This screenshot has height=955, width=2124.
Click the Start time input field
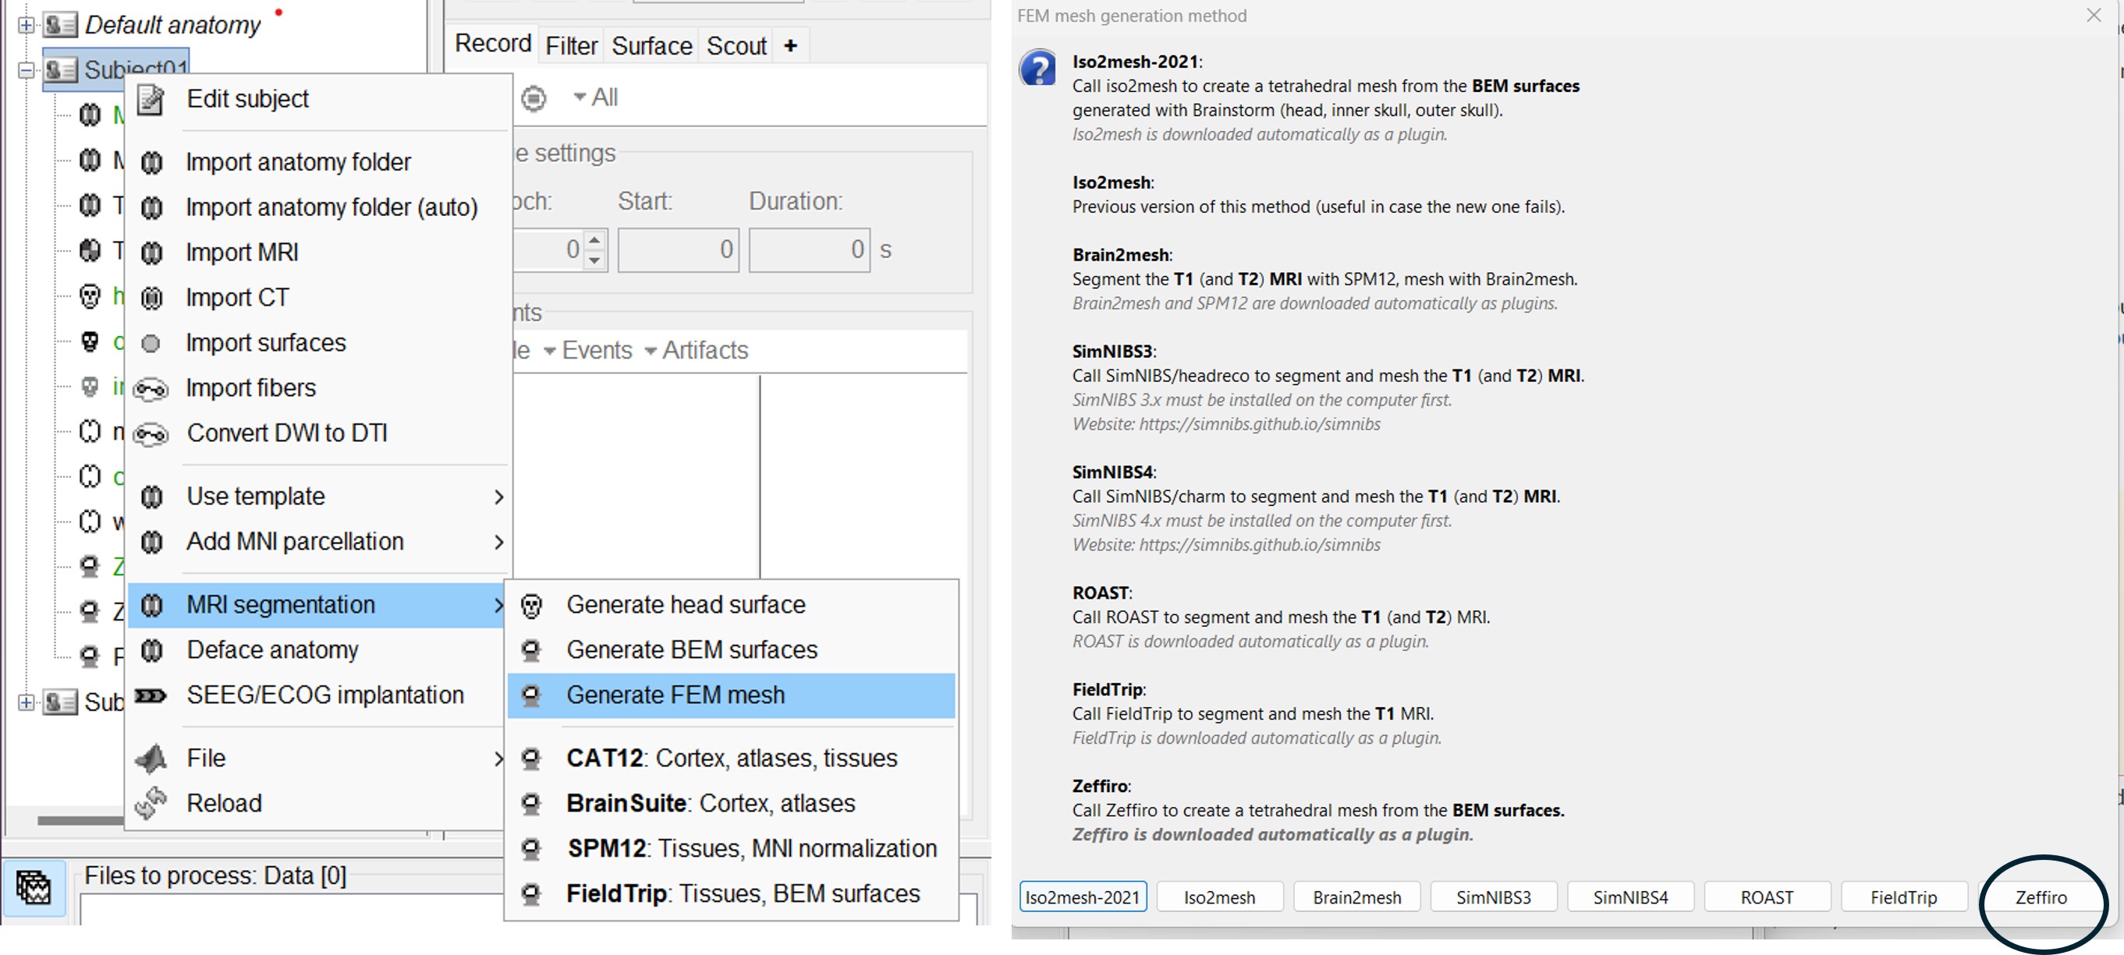click(x=678, y=249)
